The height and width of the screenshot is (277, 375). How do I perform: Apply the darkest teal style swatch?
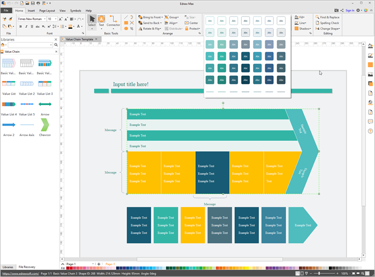pos(245,80)
